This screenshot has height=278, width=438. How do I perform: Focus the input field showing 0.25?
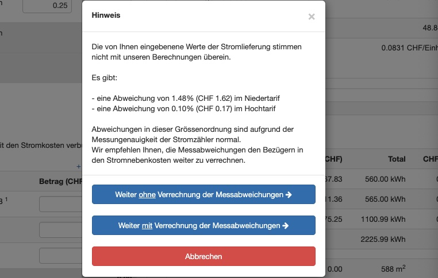47,6
